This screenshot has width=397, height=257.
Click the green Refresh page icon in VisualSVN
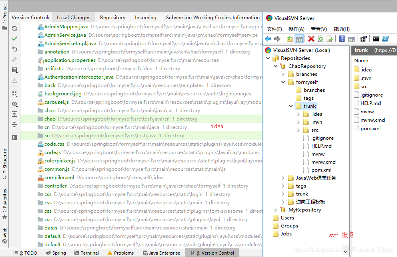click(x=321, y=39)
